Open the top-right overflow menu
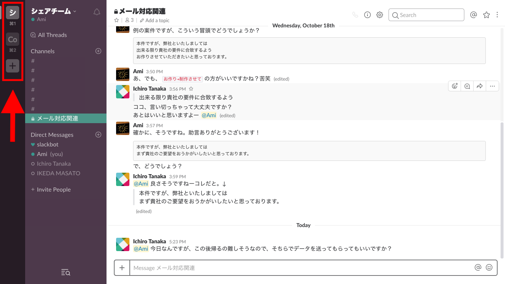This screenshot has height=284, width=505. [498, 15]
